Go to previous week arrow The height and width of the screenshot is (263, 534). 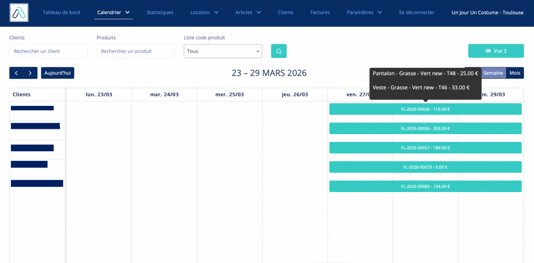[x=16, y=73]
